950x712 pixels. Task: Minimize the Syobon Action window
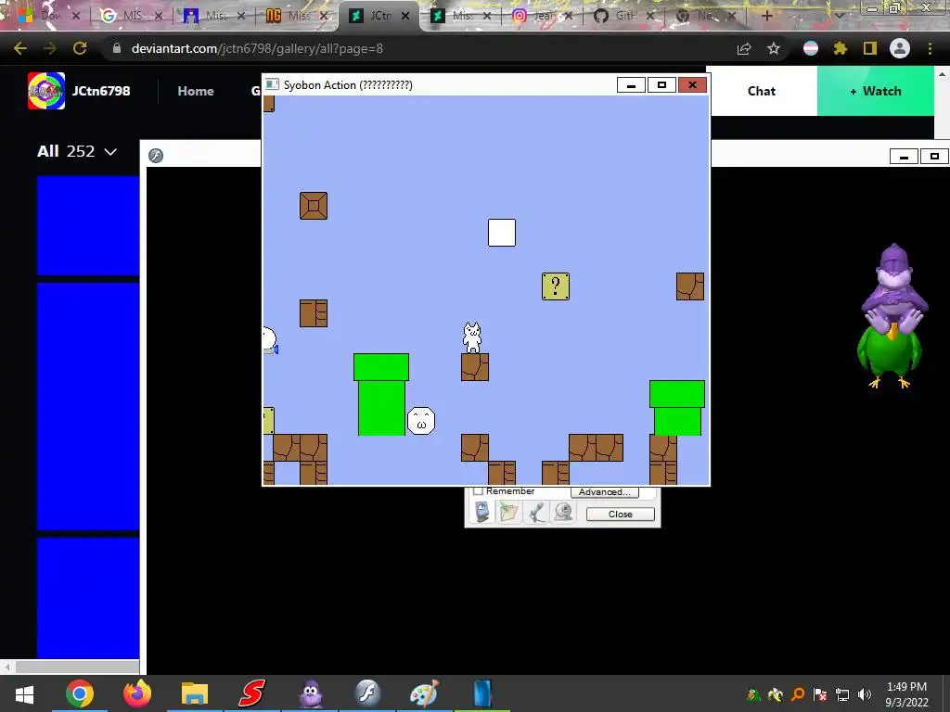click(631, 85)
